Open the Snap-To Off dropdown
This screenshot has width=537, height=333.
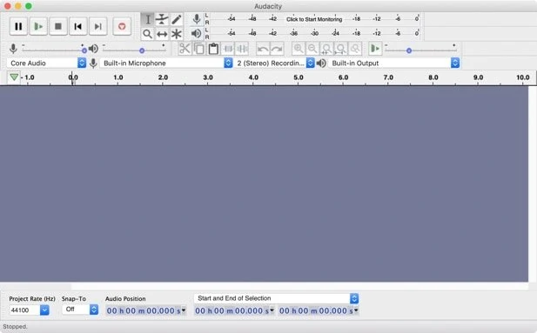click(x=80, y=310)
